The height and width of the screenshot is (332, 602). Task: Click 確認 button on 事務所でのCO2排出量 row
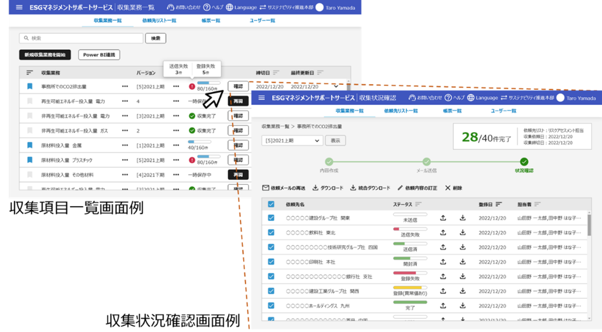coord(238,87)
